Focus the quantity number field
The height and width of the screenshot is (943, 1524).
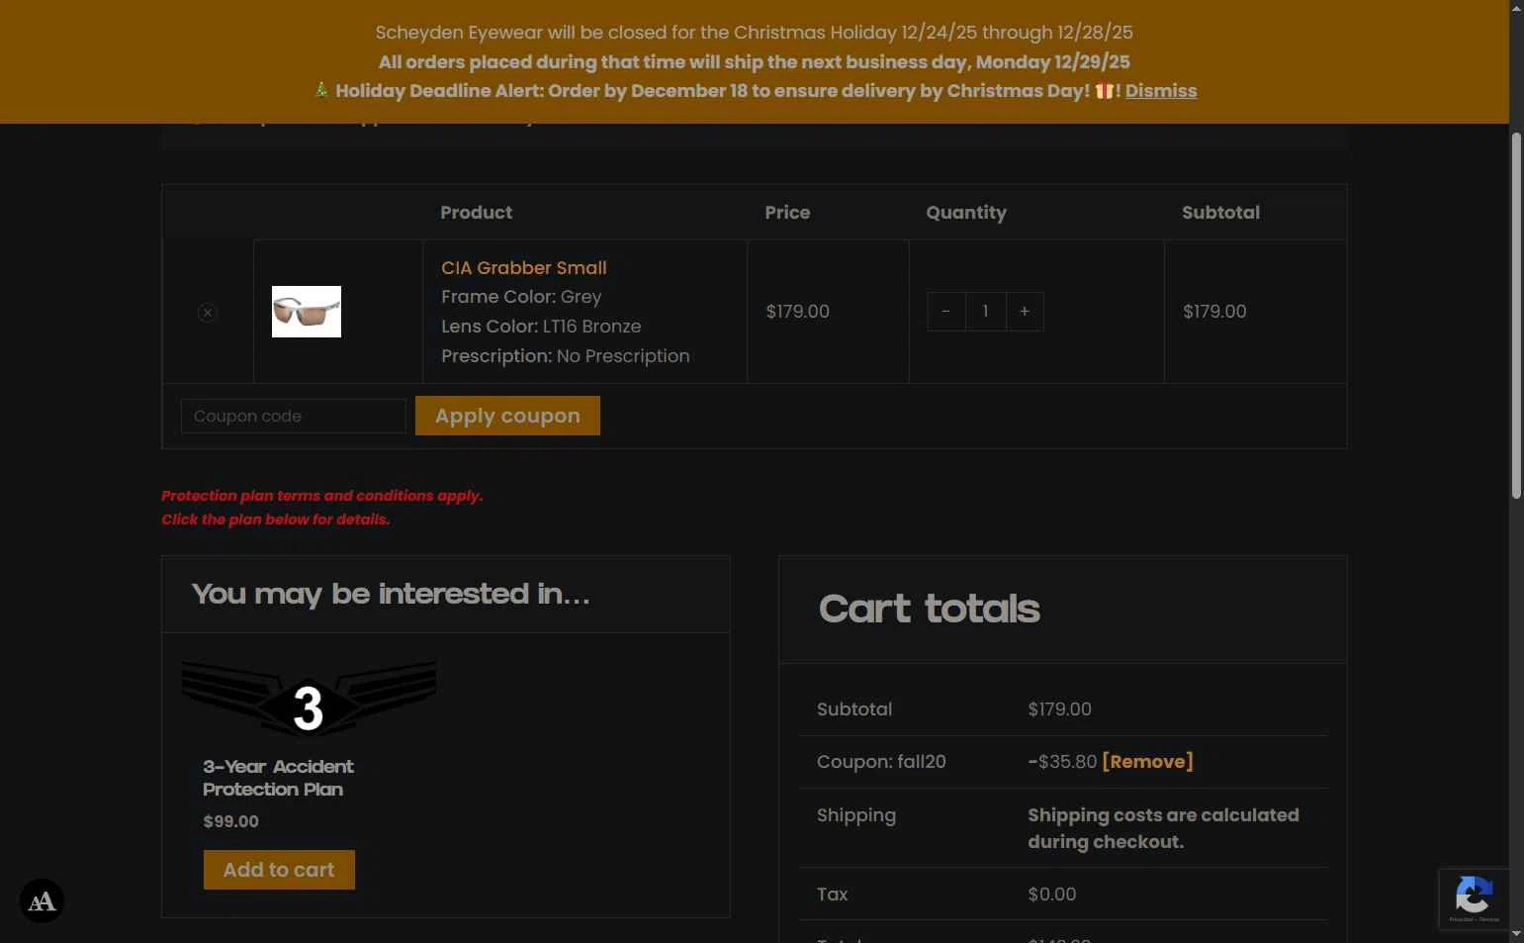coord(985,312)
